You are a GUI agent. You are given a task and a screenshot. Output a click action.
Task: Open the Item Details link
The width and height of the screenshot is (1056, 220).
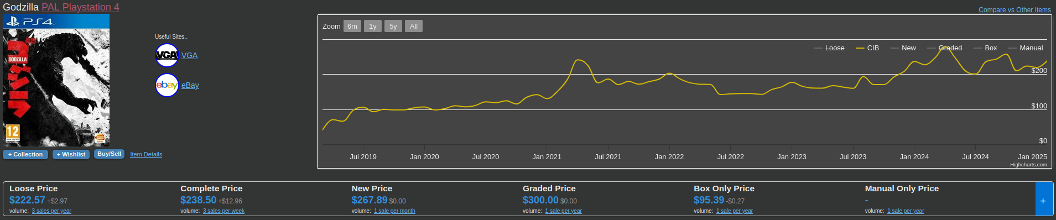pyautogui.click(x=146, y=154)
